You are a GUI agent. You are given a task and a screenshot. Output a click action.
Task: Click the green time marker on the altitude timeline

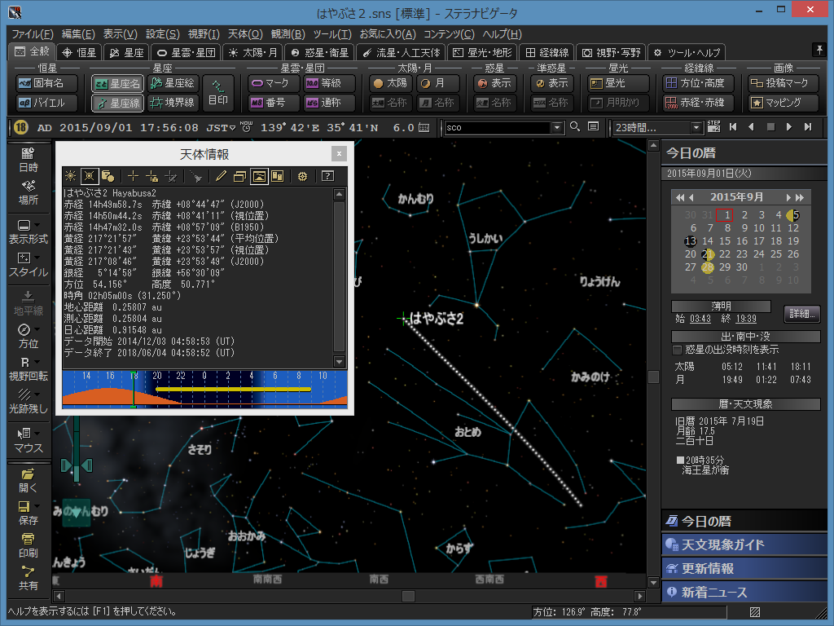[x=134, y=390]
